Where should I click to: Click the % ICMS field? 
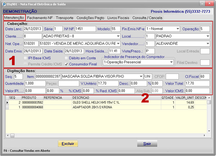[x=88, y=91]
